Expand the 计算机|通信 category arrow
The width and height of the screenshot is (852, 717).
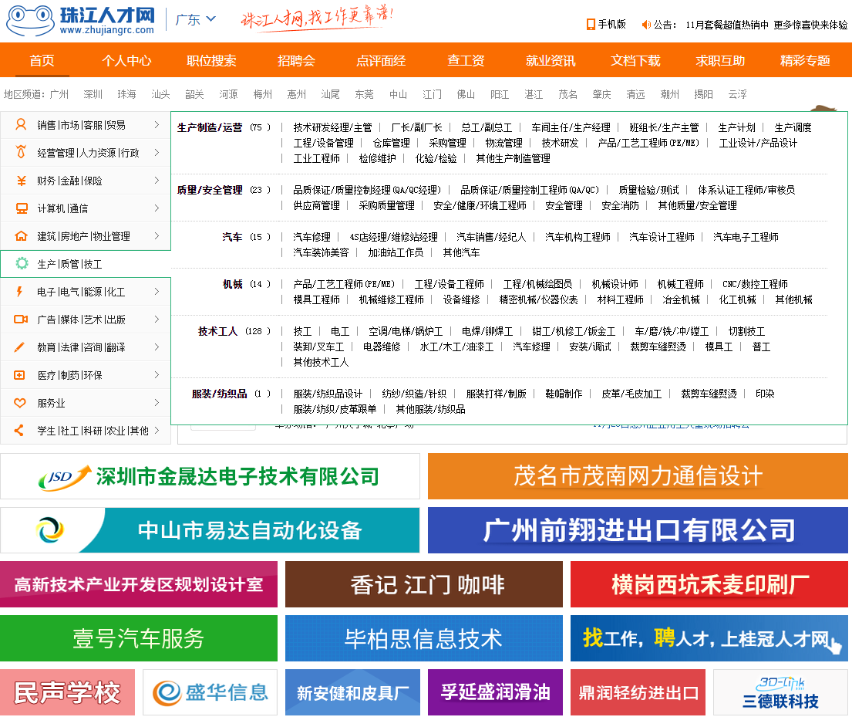pos(157,208)
